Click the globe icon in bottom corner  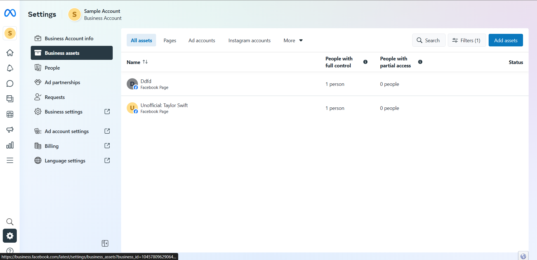point(523,256)
